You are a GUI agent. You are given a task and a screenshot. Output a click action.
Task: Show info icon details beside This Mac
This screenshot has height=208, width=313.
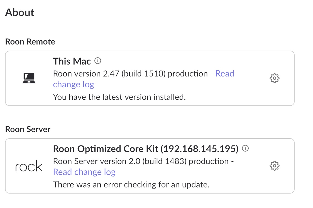[98, 61]
